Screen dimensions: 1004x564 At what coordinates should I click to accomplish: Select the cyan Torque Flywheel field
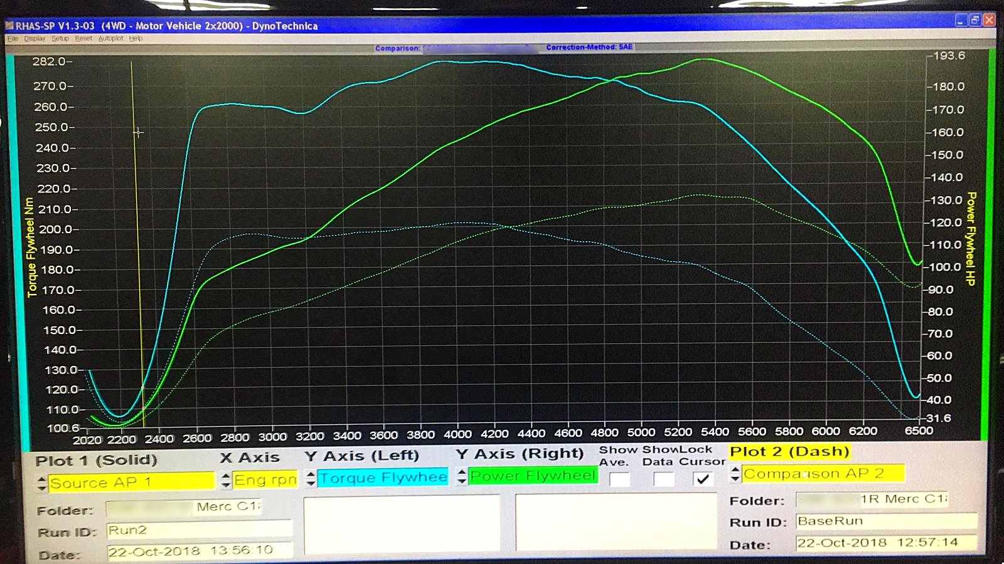[383, 478]
